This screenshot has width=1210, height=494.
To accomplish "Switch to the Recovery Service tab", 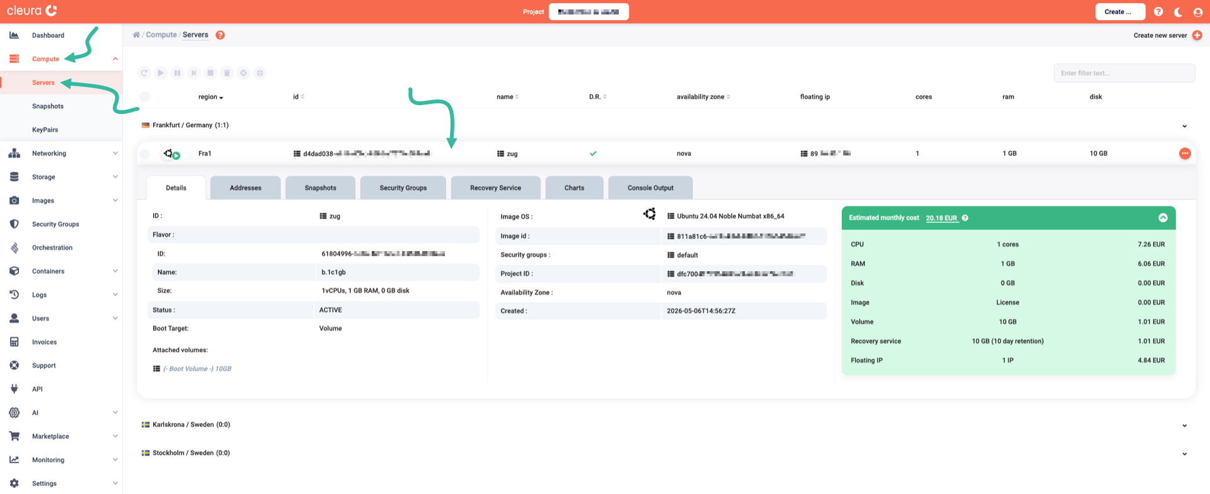I will pyautogui.click(x=495, y=188).
